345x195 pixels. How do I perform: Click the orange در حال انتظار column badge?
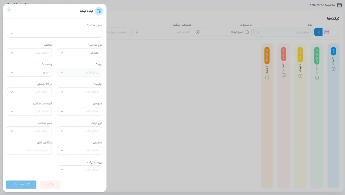267,56
